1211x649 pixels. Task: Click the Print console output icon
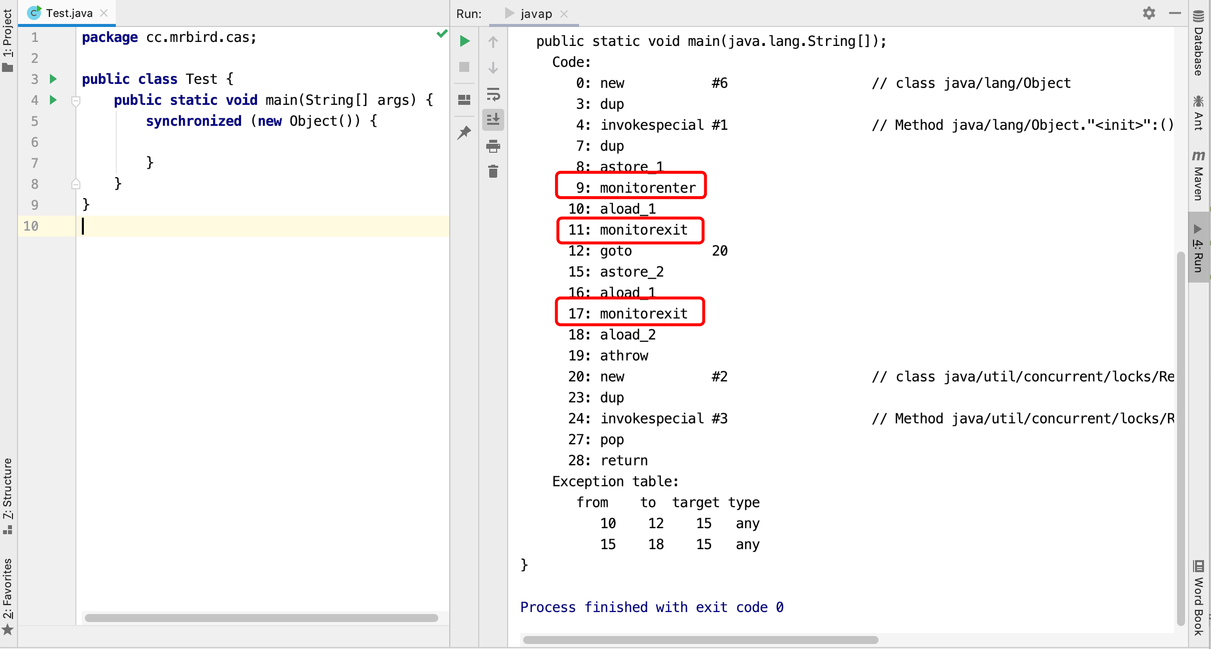493,146
